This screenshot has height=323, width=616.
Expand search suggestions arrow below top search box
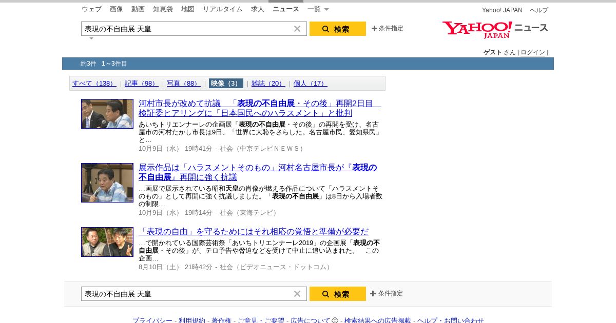pos(91,38)
